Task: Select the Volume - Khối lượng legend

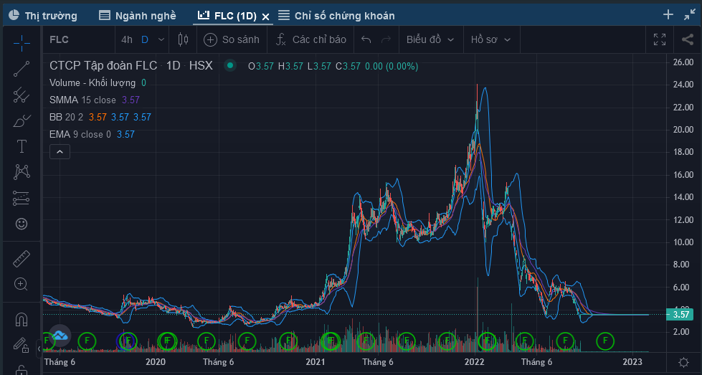Action: (93, 82)
